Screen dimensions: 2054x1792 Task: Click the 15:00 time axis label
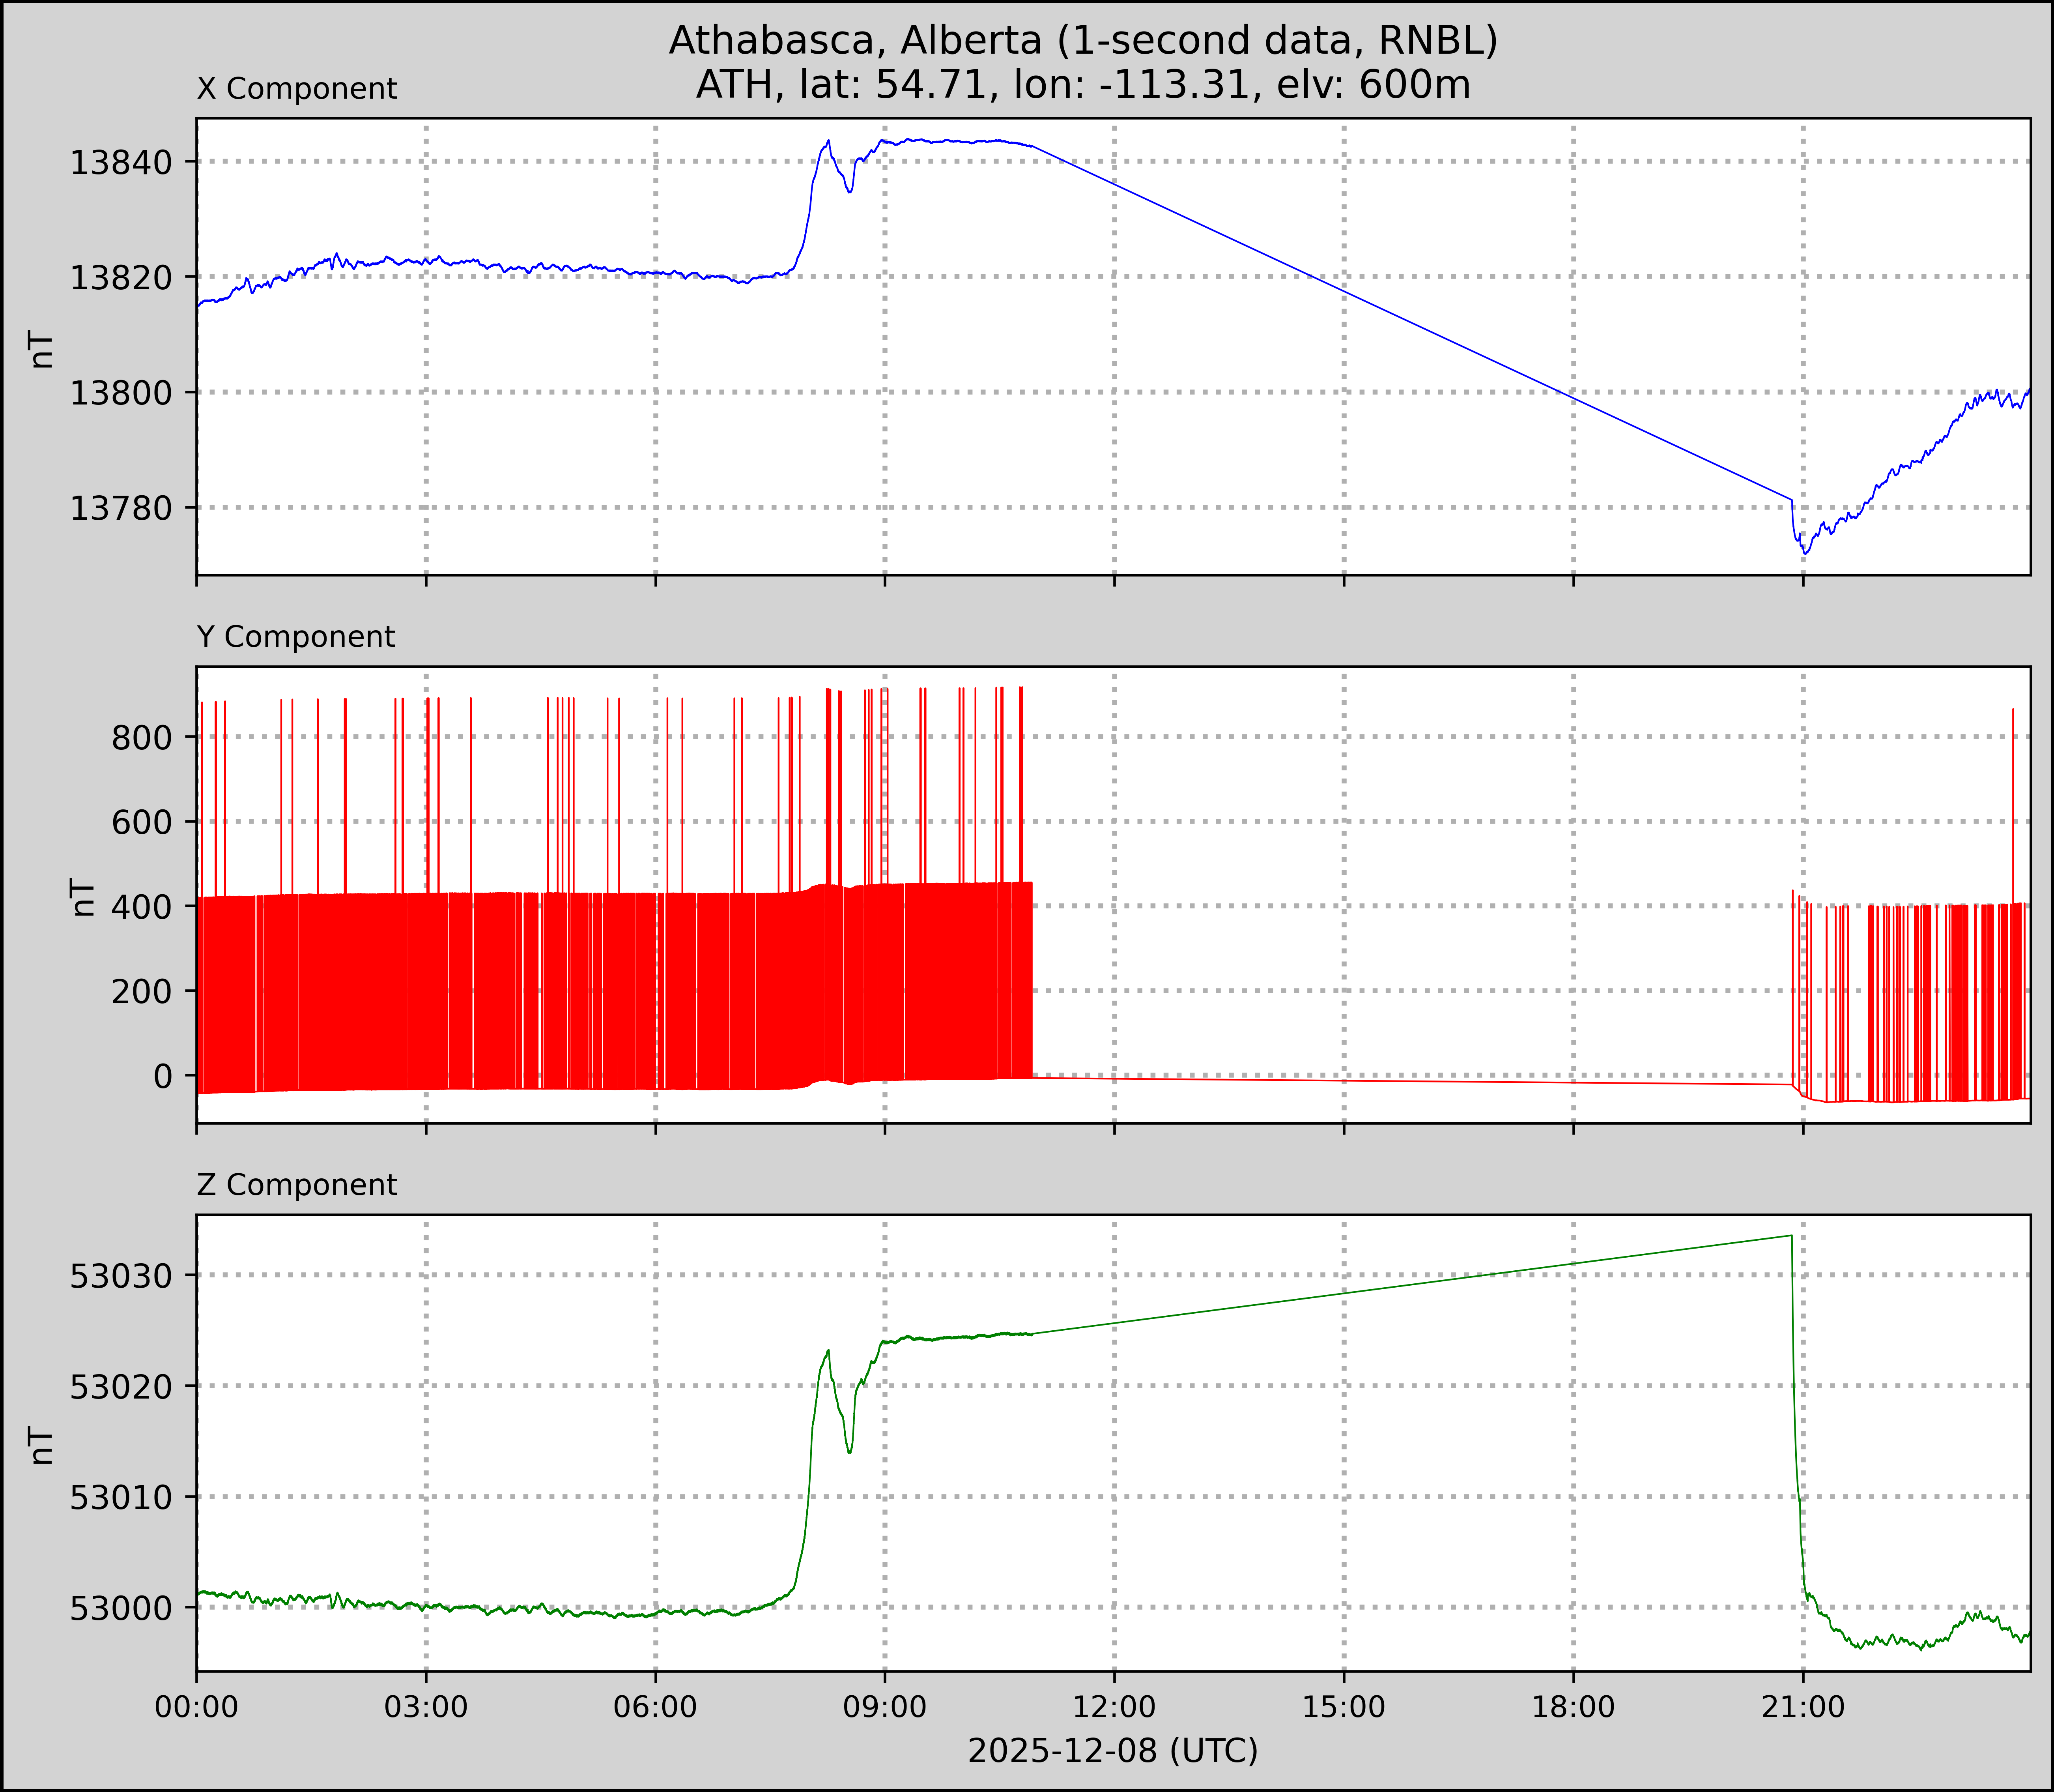pyautogui.click(x=1343, y=1707)
